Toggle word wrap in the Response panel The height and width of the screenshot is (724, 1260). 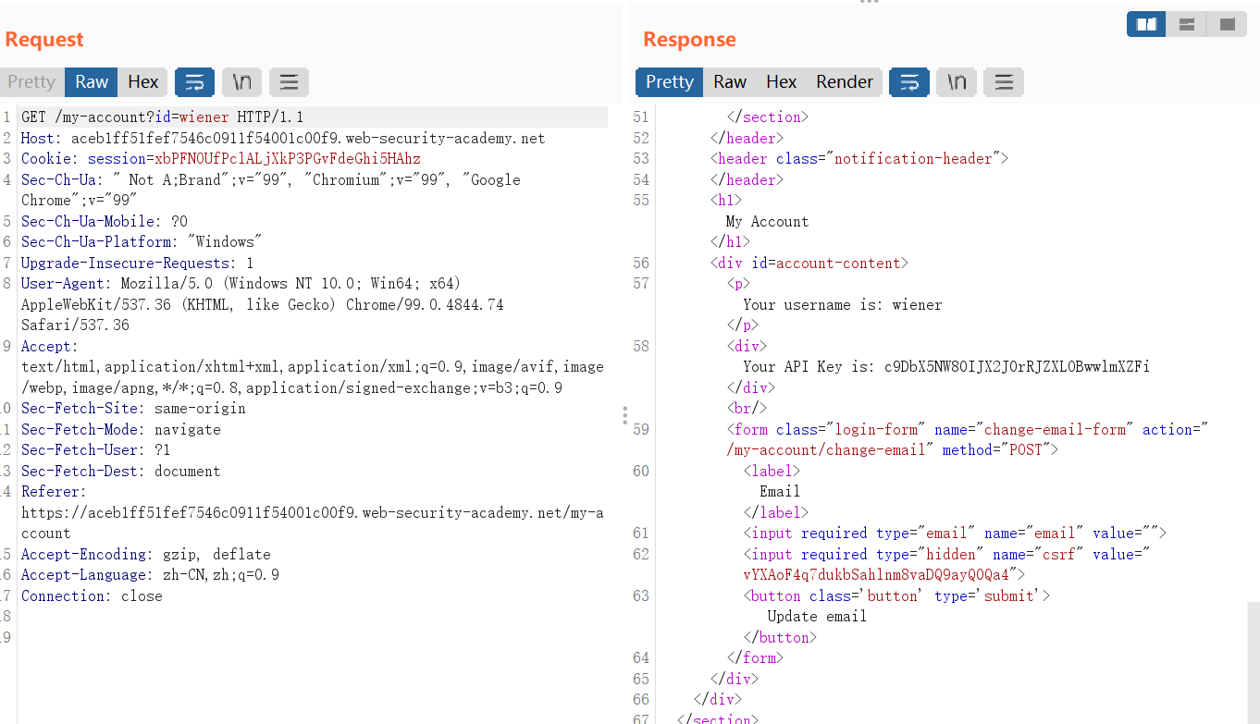pyautogui.click(x=909, y=82)
